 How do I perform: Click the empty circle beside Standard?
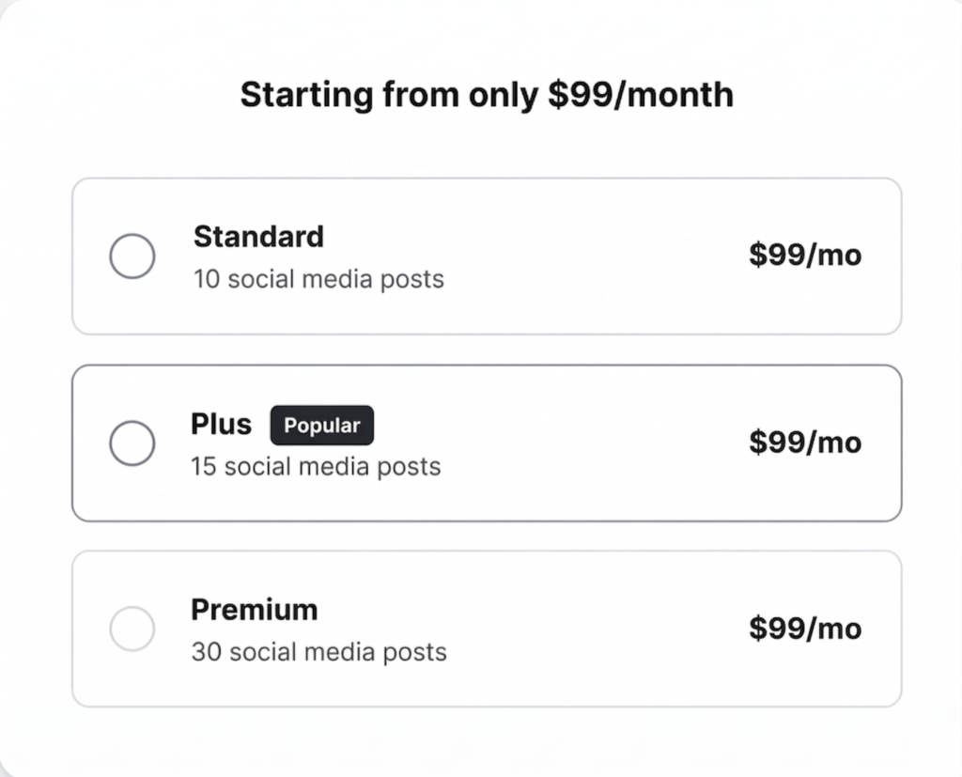click(x=132, y=256)
